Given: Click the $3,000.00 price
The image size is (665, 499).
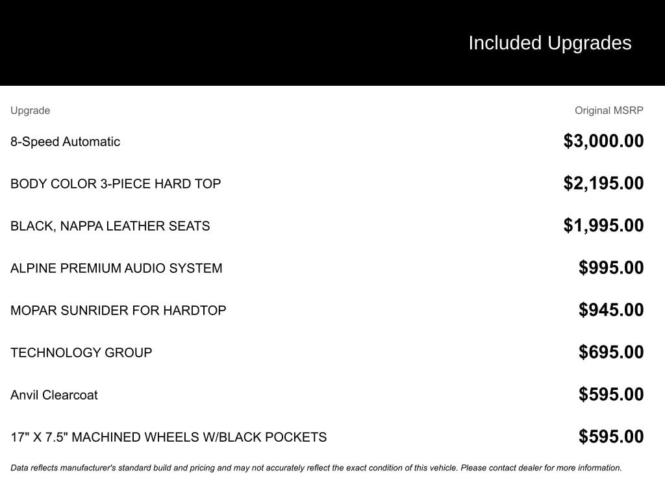Looking at the screenshot, I should coord(603,141).
